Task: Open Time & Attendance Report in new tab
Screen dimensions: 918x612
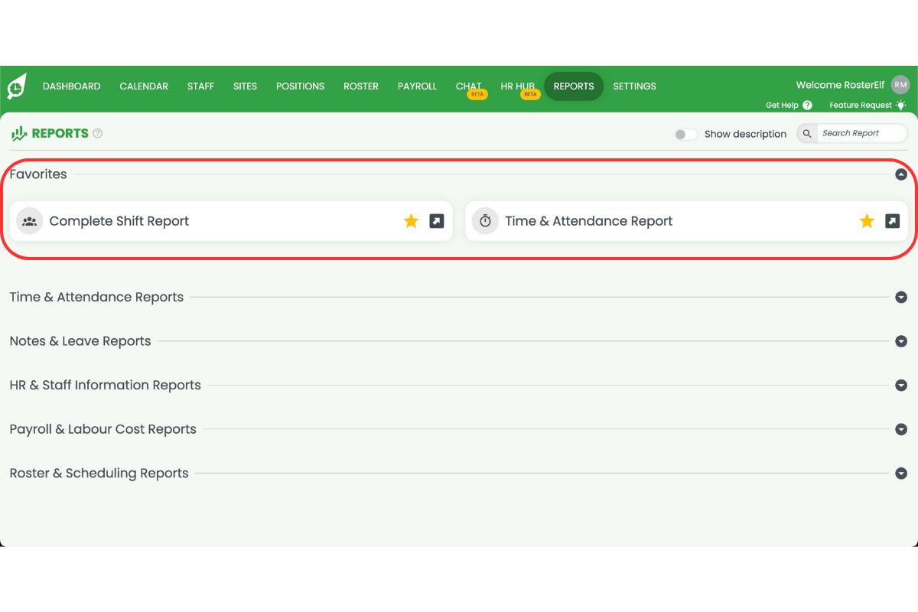Action: coord(892,220)
